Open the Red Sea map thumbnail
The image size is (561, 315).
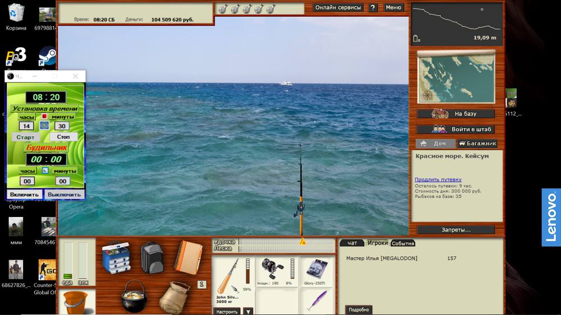click(x=457, y=77)
